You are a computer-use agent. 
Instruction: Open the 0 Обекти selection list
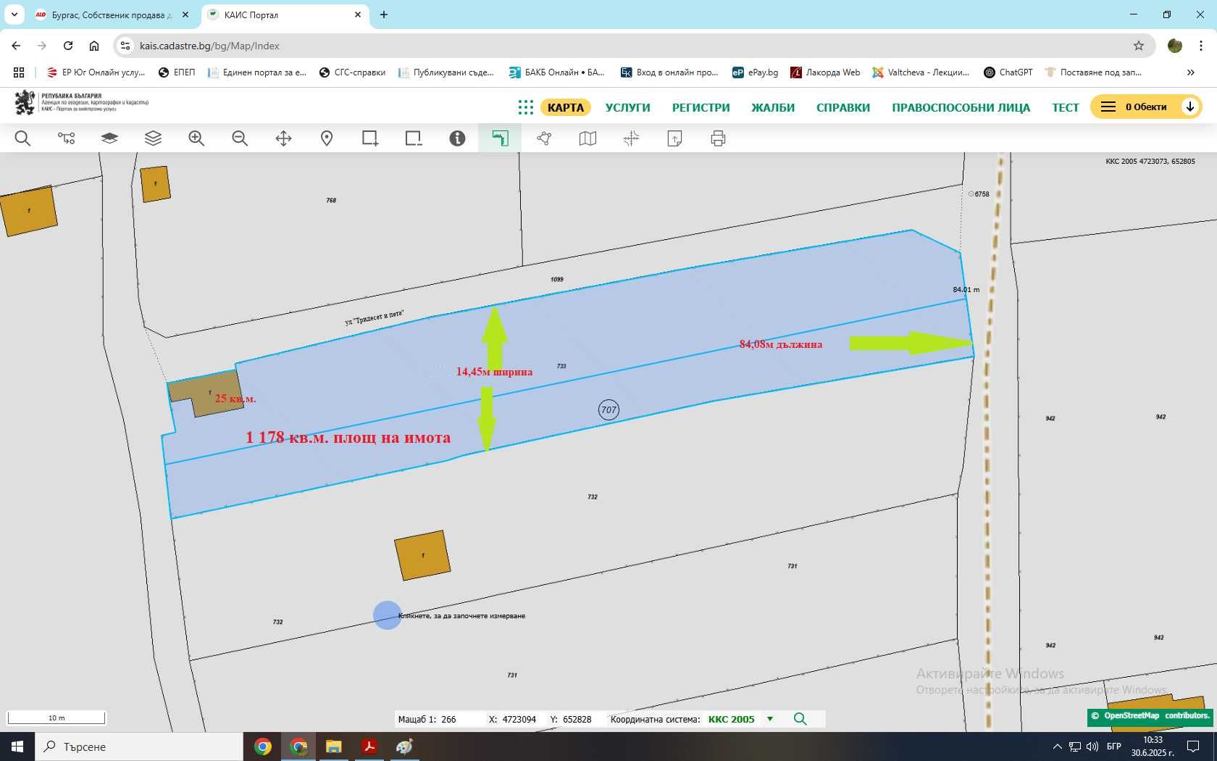[1146, 107]
